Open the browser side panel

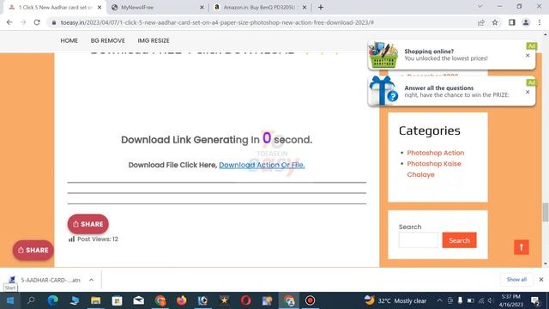click(512, 22)
